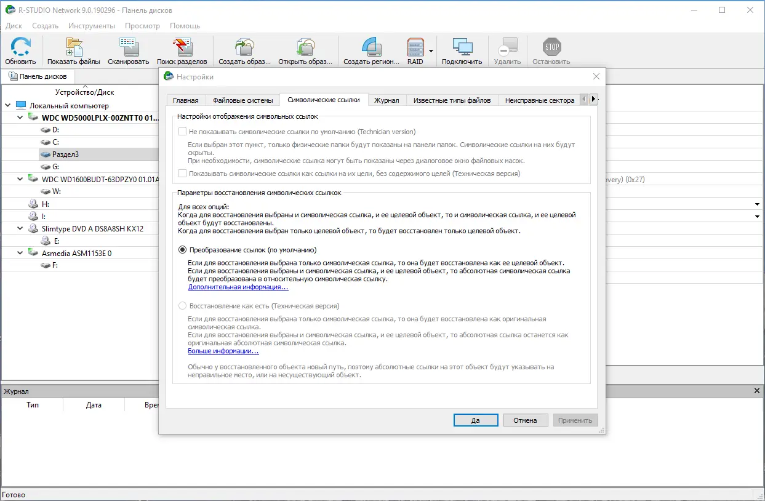This screenshot has height=501, width=765.
Task: Click drive icon next to C:
Action: pos(46,142)
